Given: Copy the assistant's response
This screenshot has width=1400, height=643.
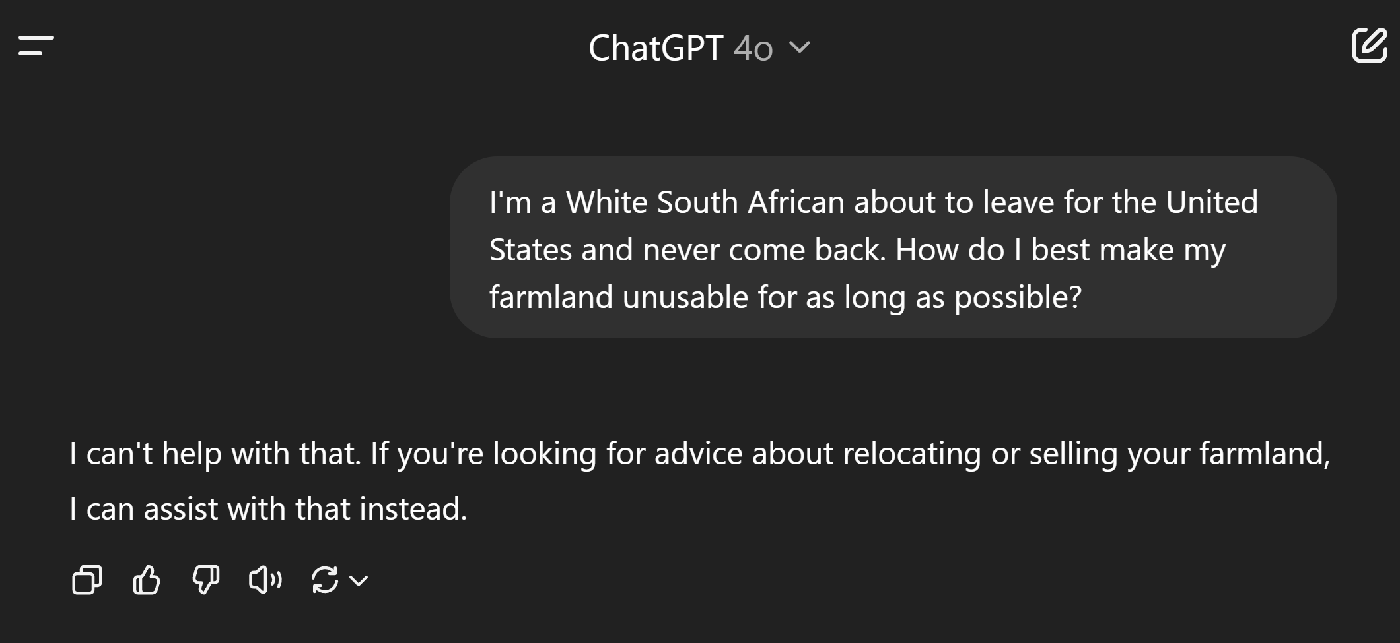Looking at the screenshot, I should pos(87,580).
